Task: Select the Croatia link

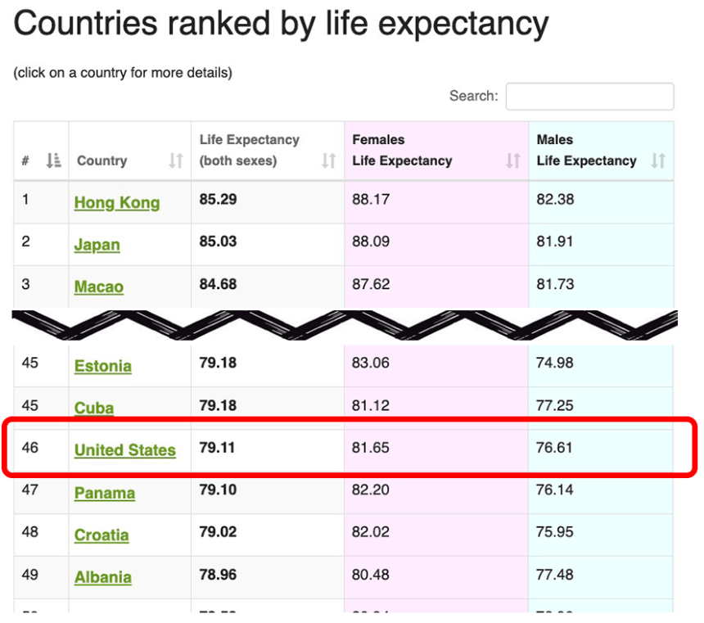Action: point(102,535)
